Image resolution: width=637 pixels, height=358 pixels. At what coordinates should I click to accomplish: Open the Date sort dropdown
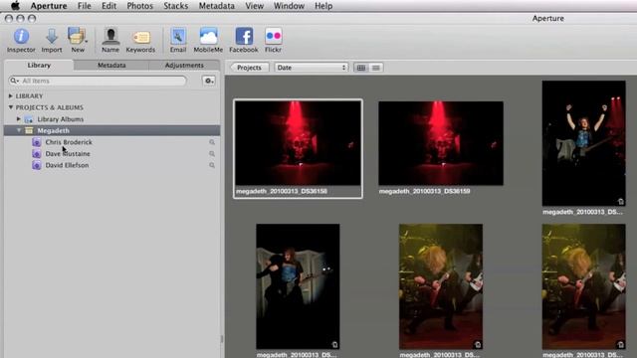tap(312, 68)
